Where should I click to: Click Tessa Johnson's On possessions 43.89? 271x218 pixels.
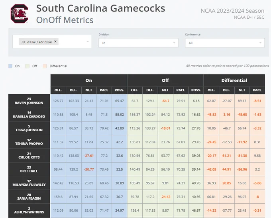coord(120,128)
